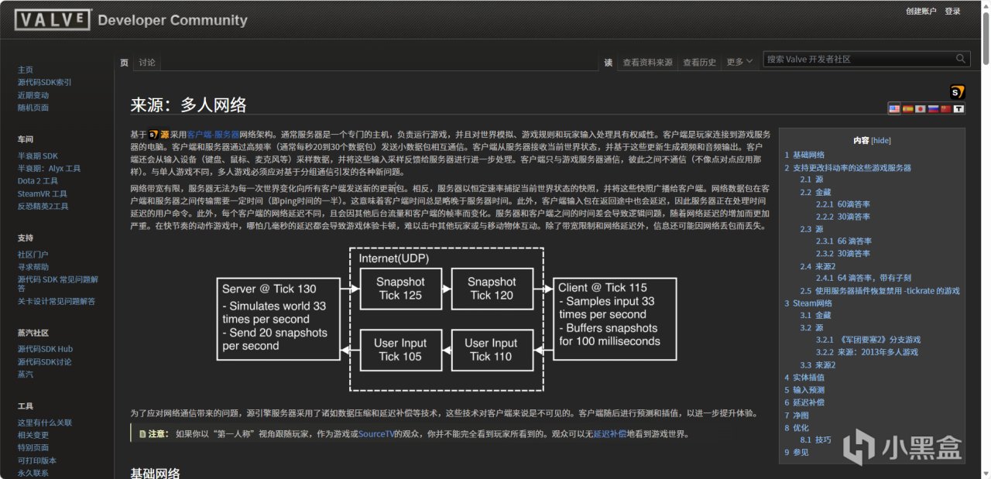Open 源代码SDK Hub sidebar link
The width and height of the screenshot is (991, 479).
[x=45, y=349]
